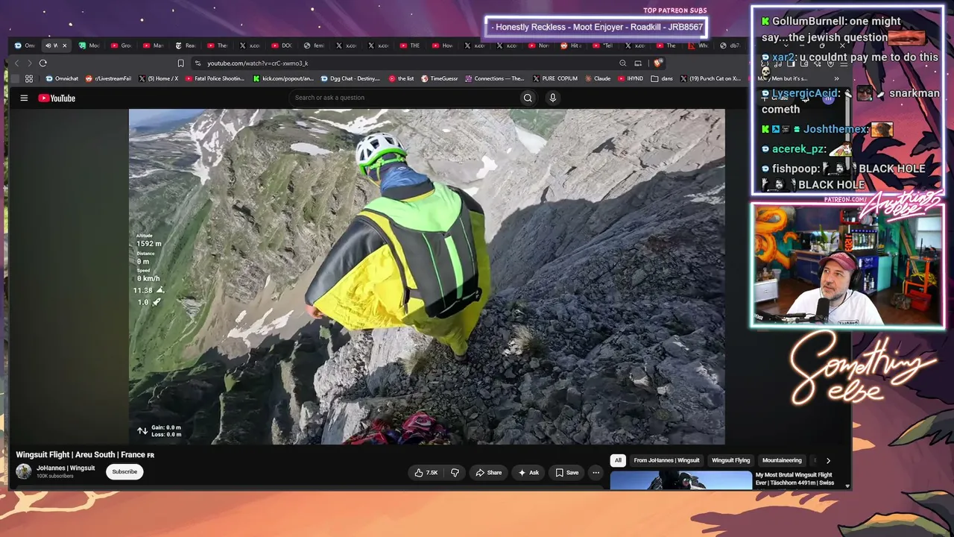Click the YouTube search magnifier button
Screen dimensions: 954x537
point(528,98)
